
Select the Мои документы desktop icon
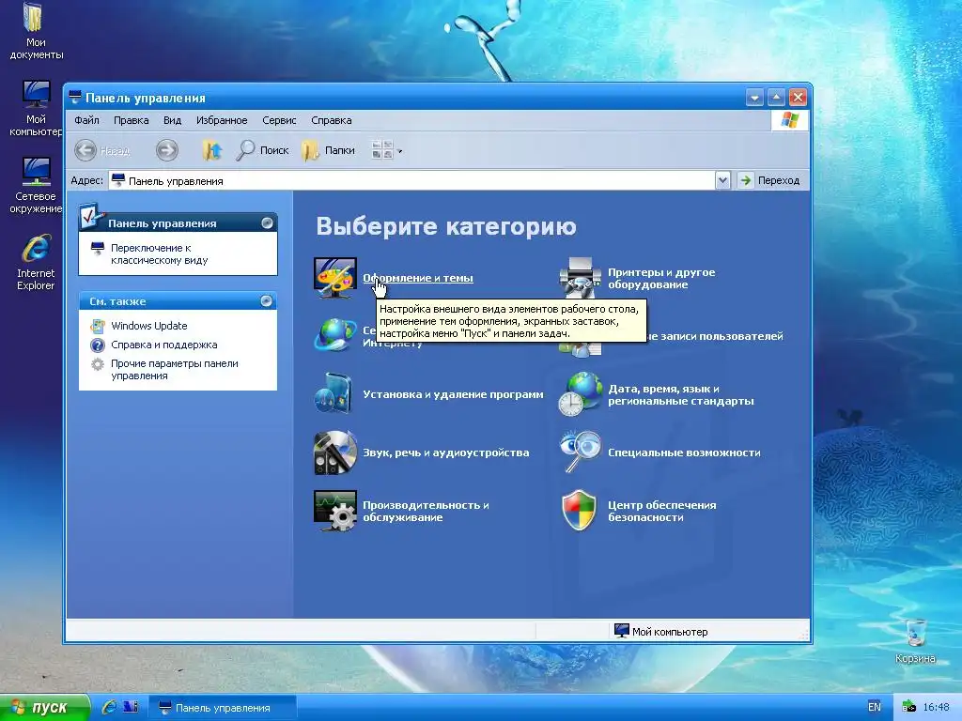36,31
